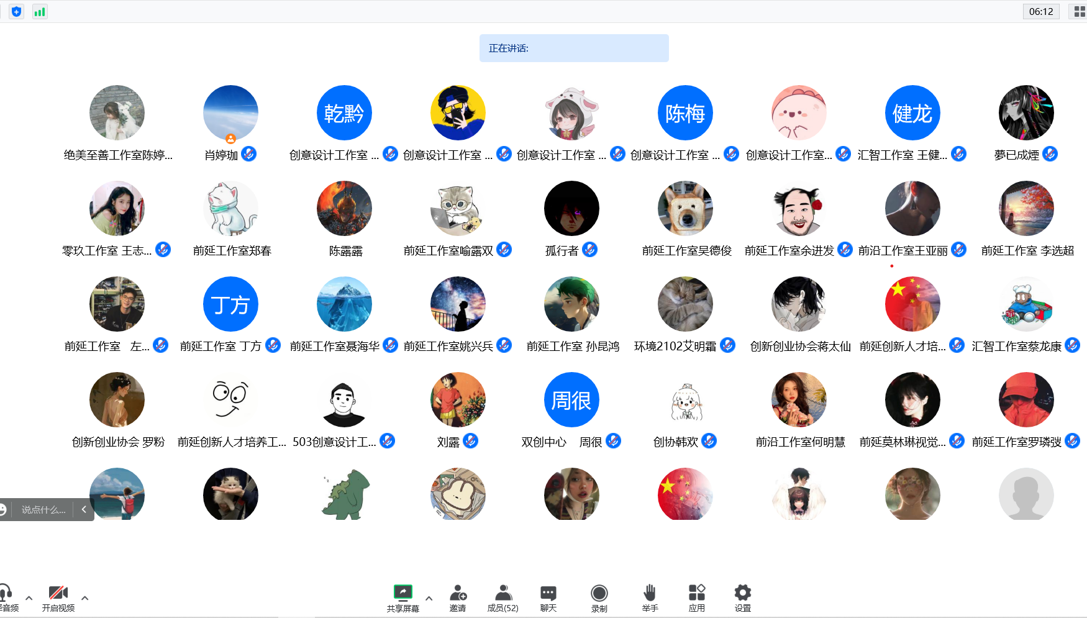
Task: Select 陈梅 participant avatar
Action: click(685, 113)
